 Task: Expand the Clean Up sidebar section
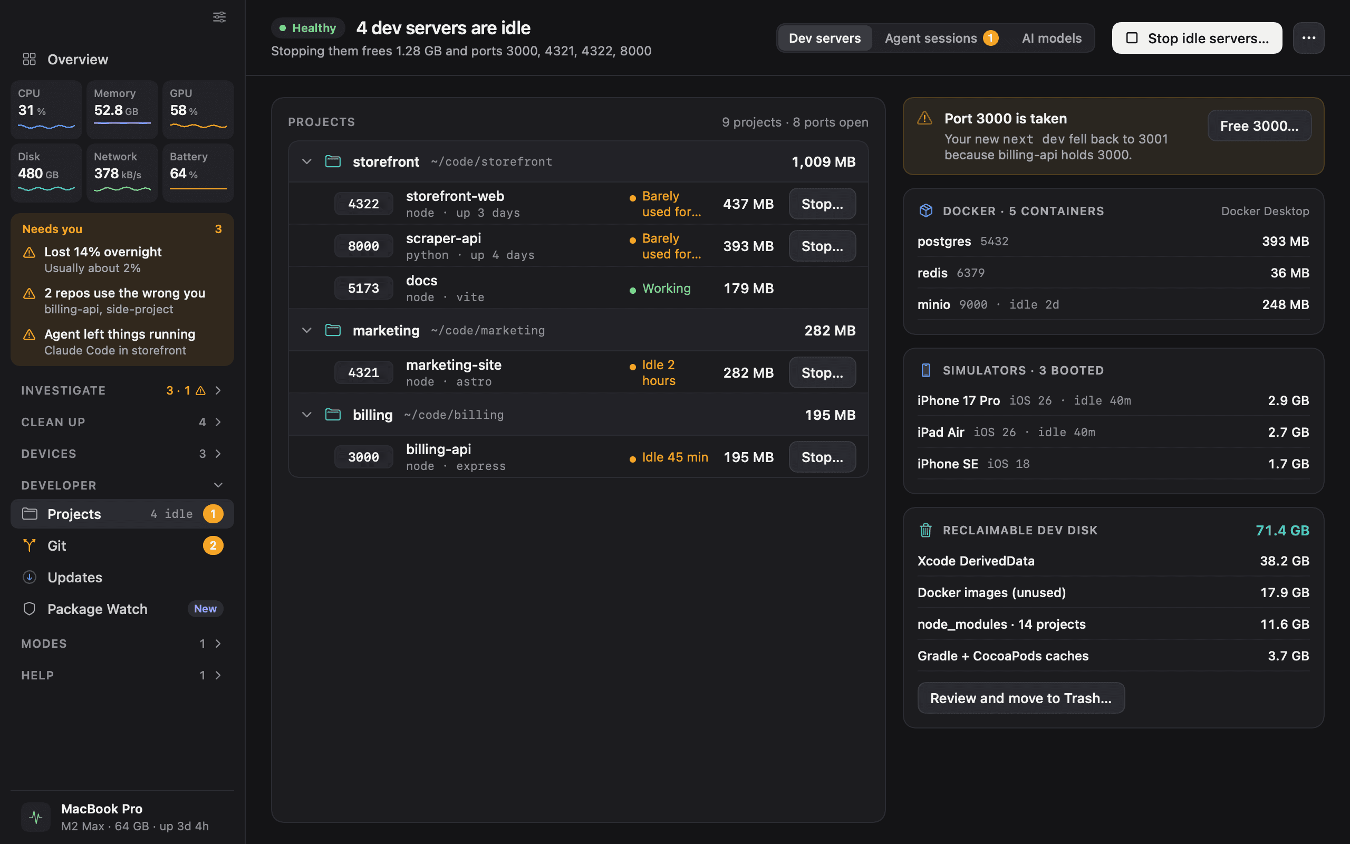(x=122, y=422)
